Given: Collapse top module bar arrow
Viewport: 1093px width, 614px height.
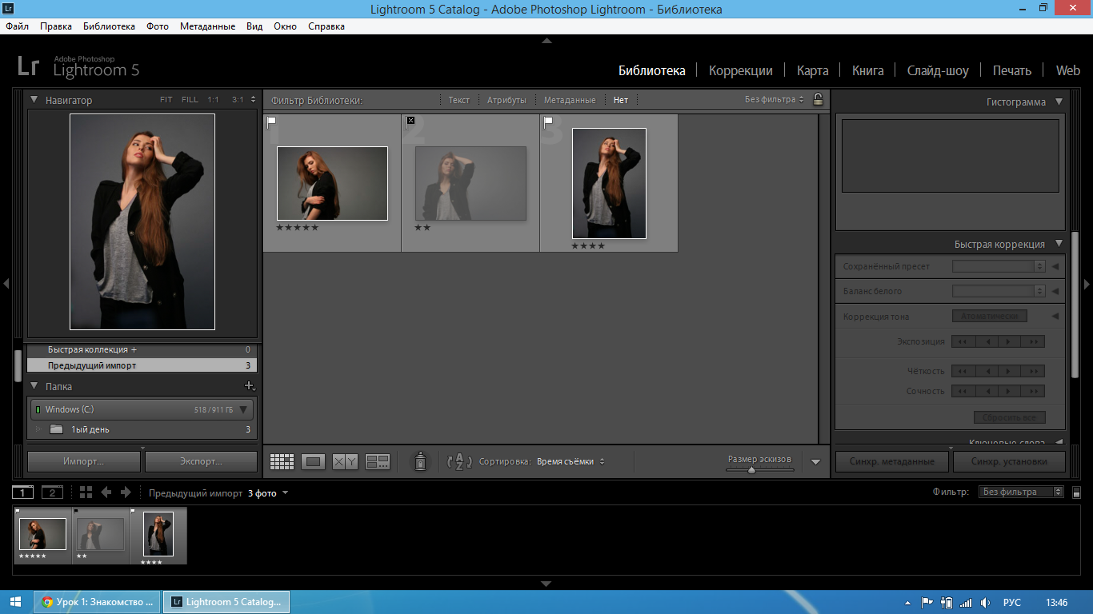Looking at the screenshot, I should point(546,40).
